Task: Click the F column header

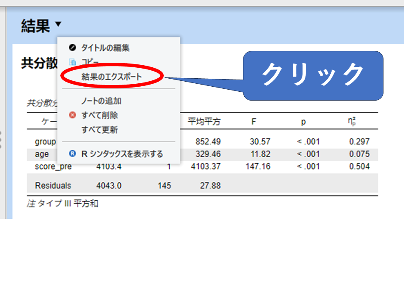Action: [254, 122]
